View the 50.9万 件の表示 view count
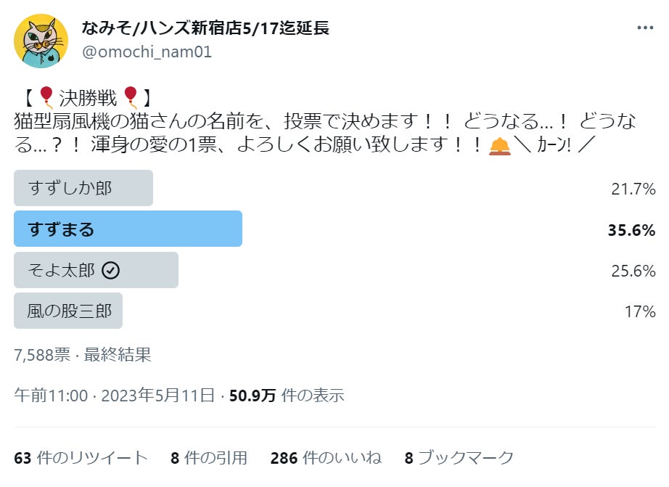This screenshot has width=669, height=487. tap(287, 396)
